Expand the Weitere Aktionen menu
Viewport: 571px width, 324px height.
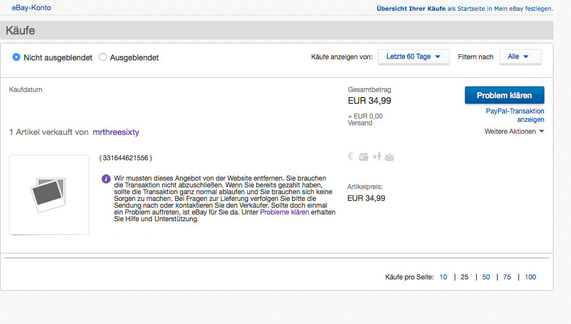coord(514,132)
